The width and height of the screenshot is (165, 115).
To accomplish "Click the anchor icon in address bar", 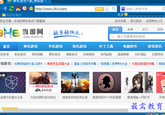I will click(x=107, y=9).
